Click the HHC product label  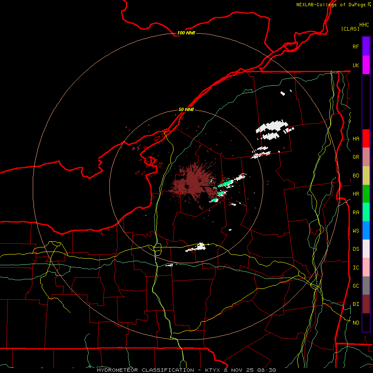[x=364, y=25]
